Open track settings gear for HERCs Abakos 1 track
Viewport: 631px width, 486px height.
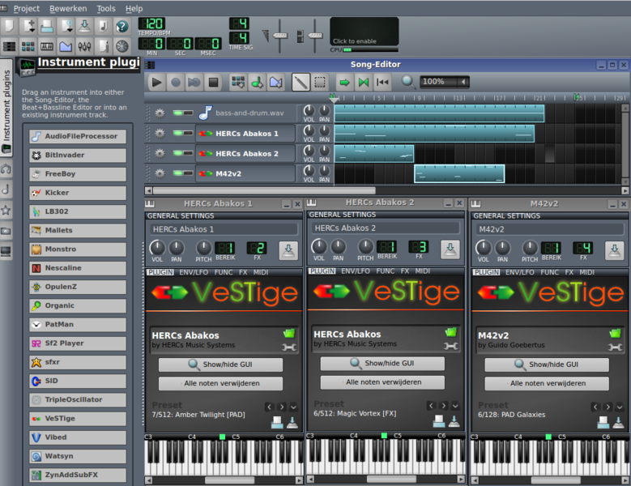click(160, 133)
